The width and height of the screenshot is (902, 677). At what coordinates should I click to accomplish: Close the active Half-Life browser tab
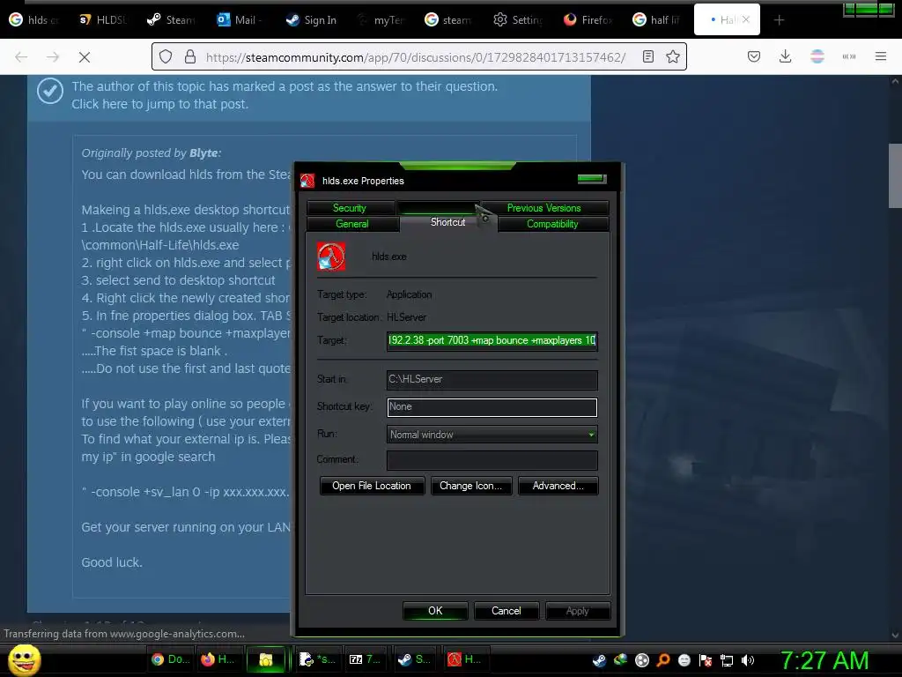point(745,19)
